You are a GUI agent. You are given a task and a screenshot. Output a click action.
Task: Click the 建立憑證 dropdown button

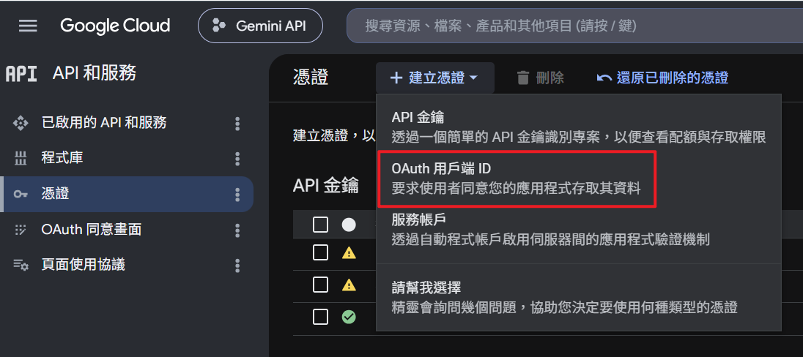click(x=434, y=78)
